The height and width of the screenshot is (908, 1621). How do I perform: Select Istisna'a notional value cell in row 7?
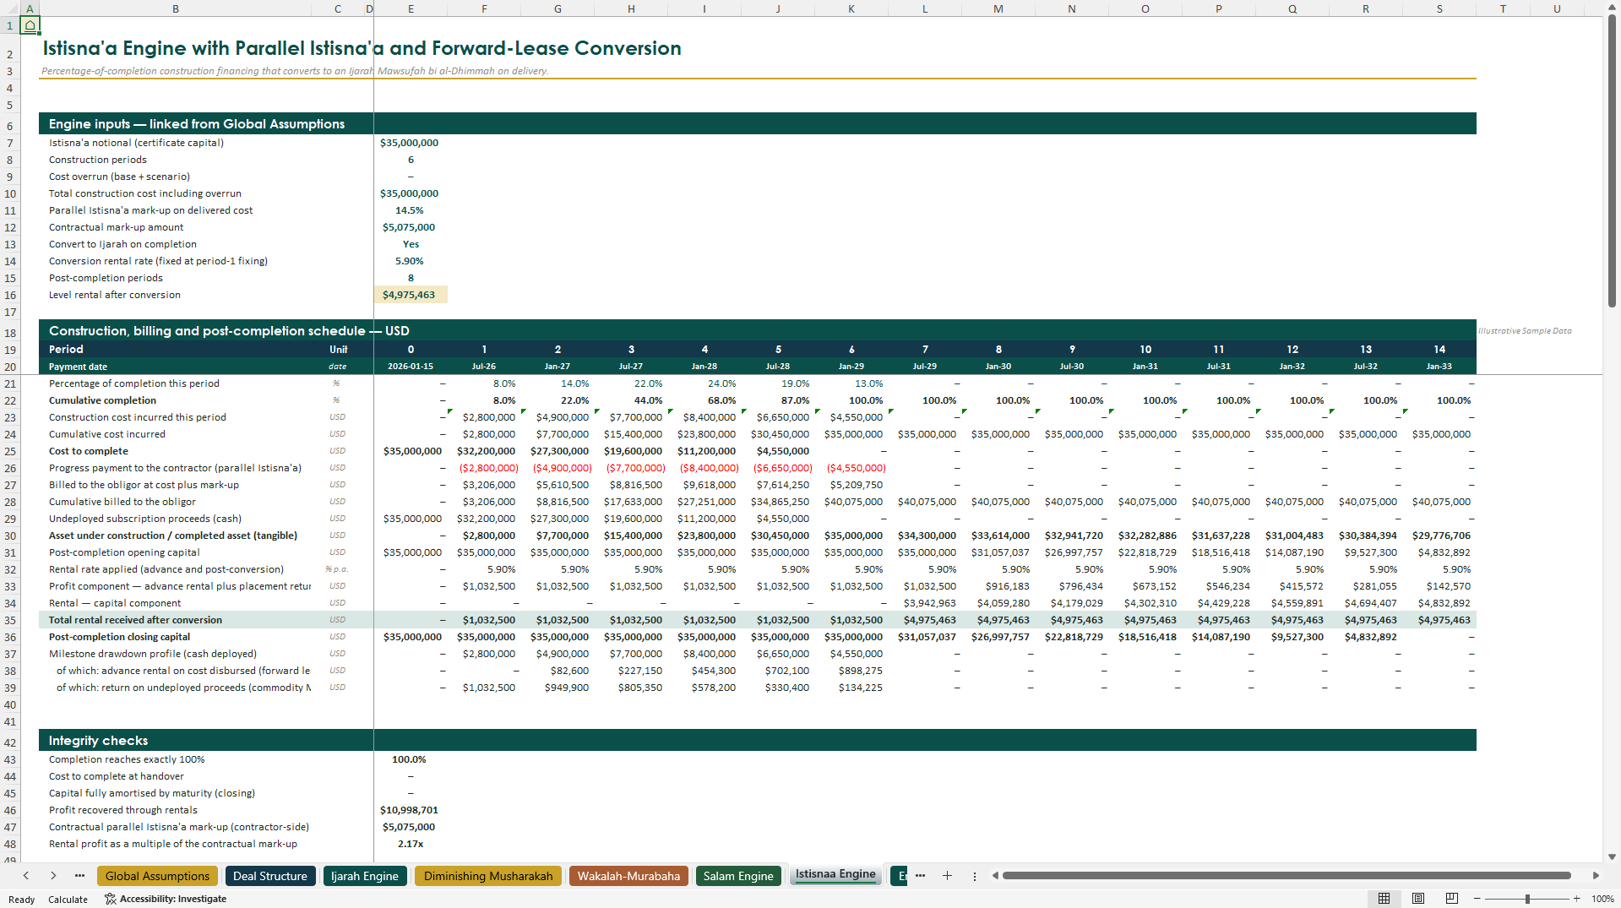coord(411,143)
